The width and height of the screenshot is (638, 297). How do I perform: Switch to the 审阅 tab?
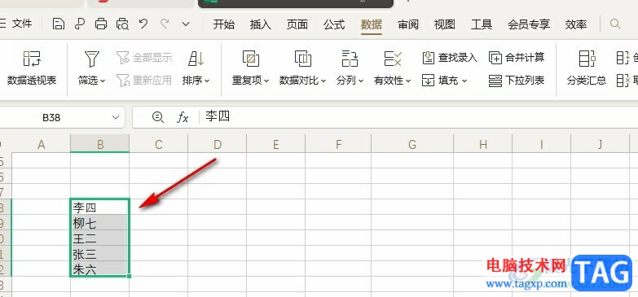point(408,24)
